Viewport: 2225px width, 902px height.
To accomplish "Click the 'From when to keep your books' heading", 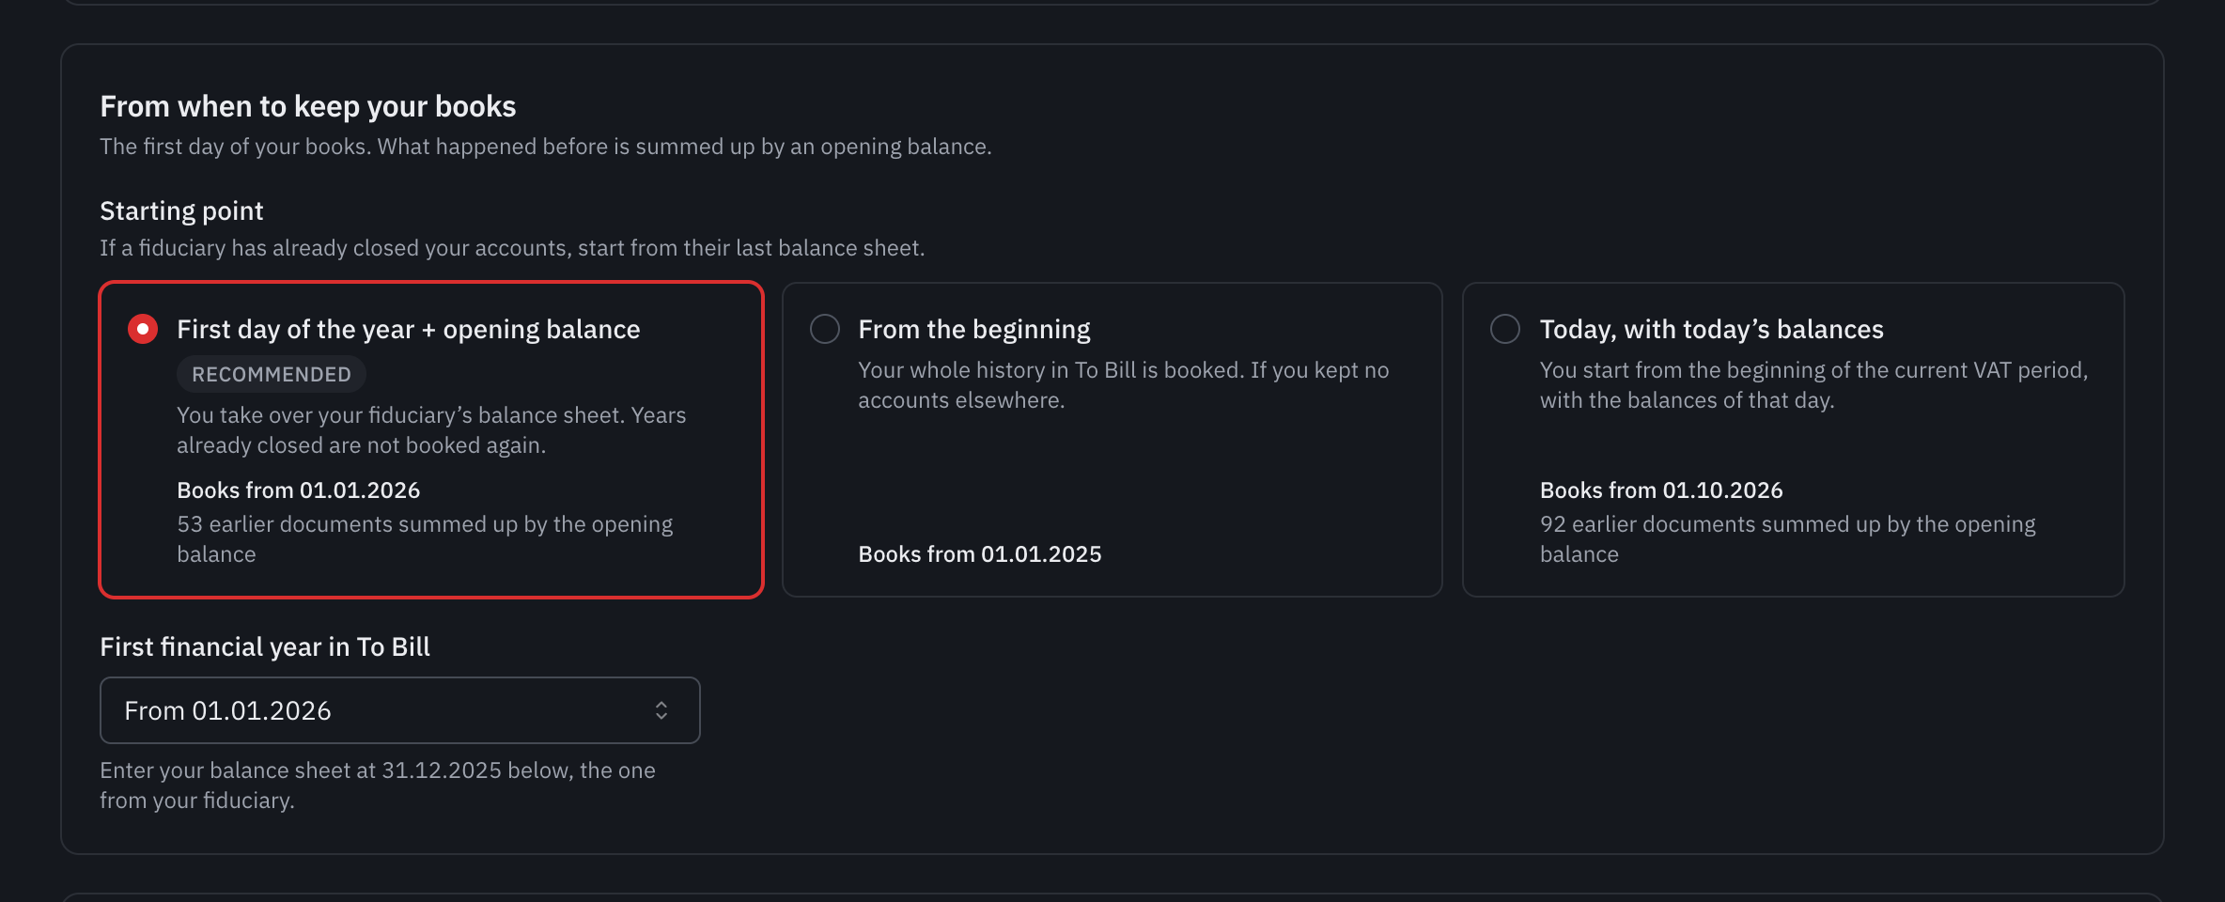I will [x=308, y=106].
